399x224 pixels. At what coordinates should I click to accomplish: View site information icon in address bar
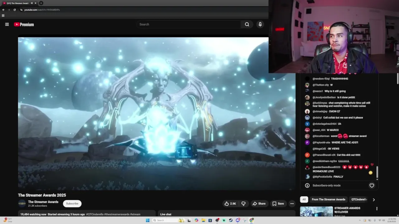point(21,10)
